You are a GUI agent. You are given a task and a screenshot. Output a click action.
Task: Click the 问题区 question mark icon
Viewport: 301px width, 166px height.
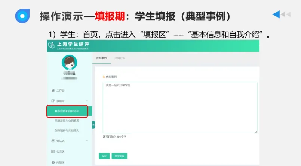click(53, 162)
